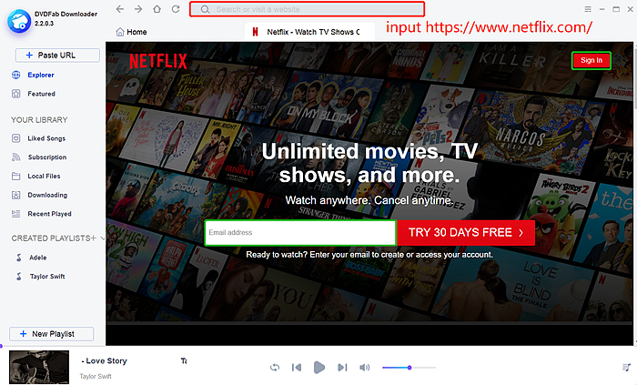
Task: Click the Paste URL button
Action: [51, 56]
